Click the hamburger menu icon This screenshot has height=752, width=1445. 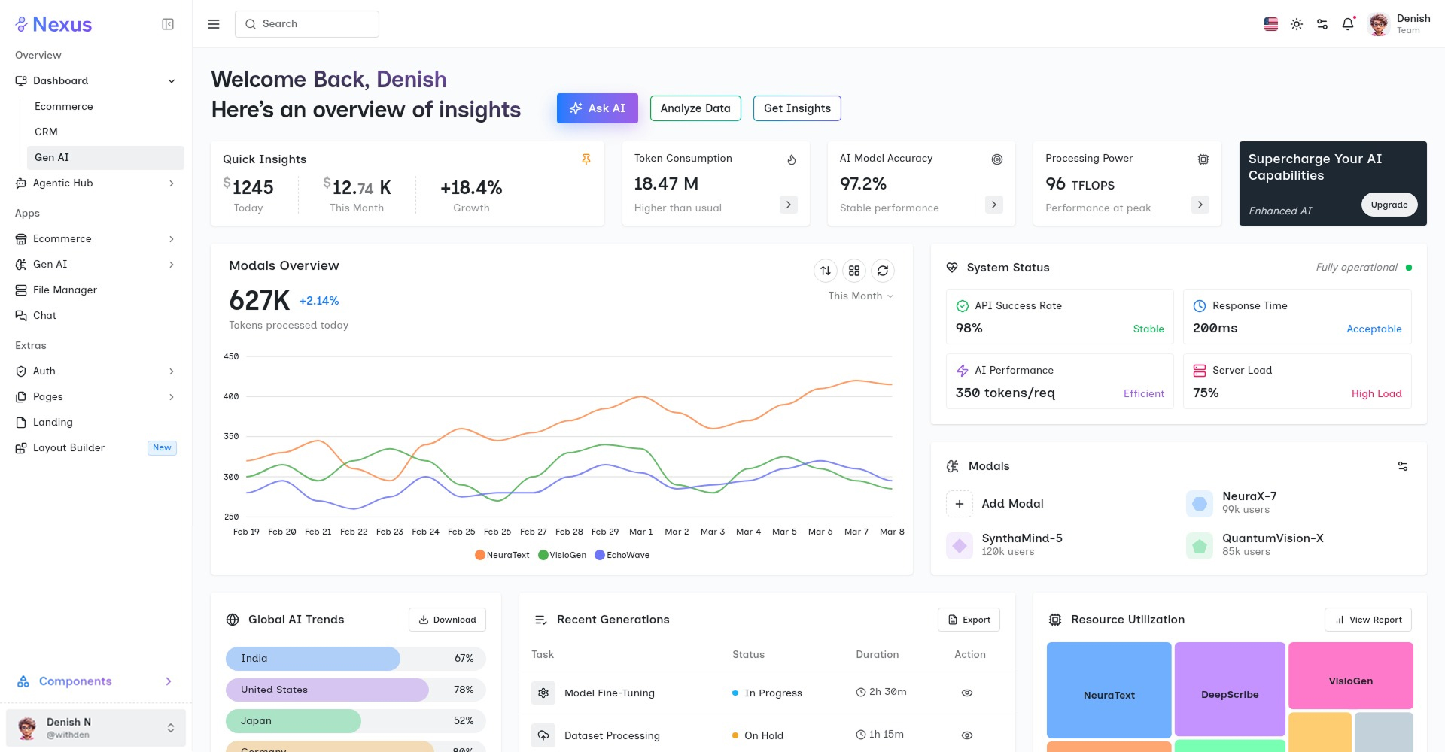[x=214, y=24]
